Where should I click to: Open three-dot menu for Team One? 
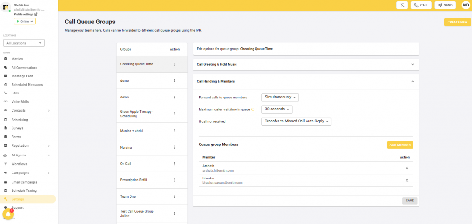coord(174,196)
